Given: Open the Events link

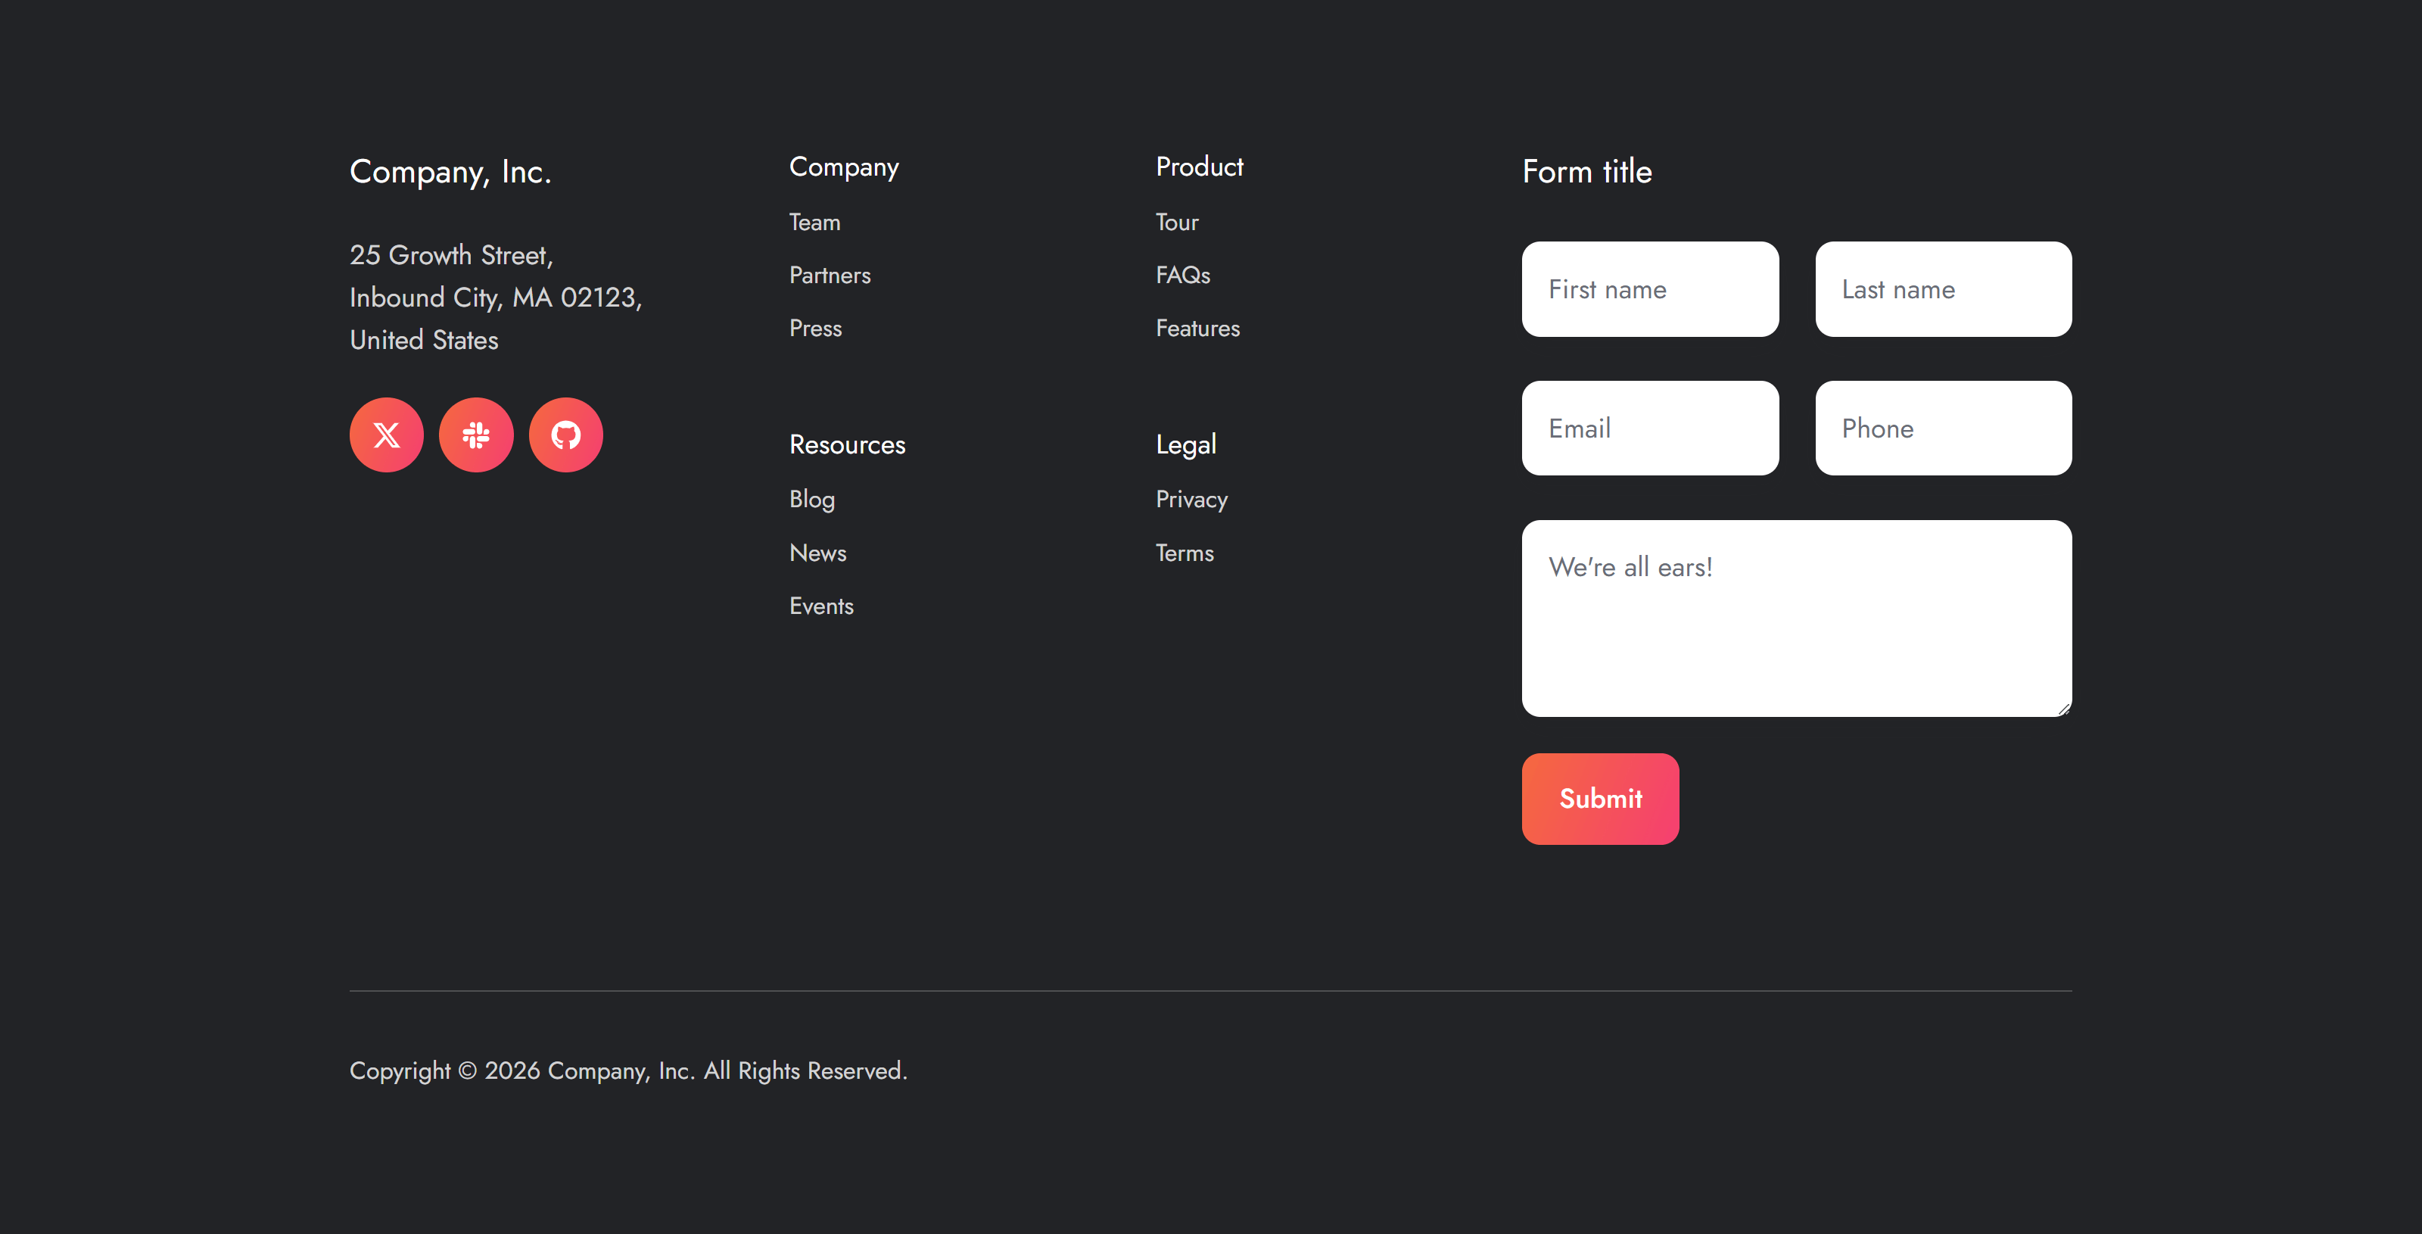Looking at the screenshot, I should point(820,606).
